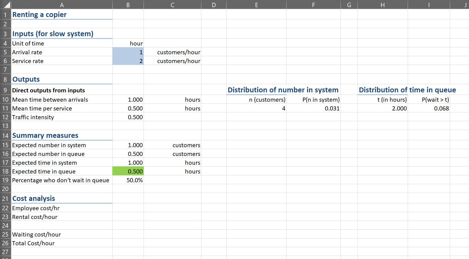Select 'Employee cost/hr' label
The height and width of the screenshot is (259, 469).
[62, 208]
